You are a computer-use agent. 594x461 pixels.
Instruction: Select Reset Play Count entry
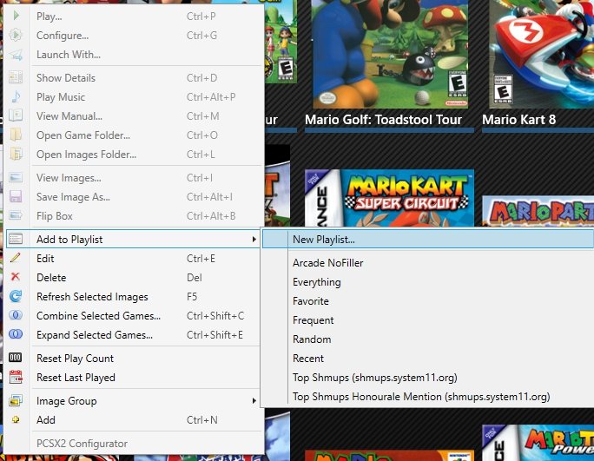pyautogui.click(x=134, y=359)
